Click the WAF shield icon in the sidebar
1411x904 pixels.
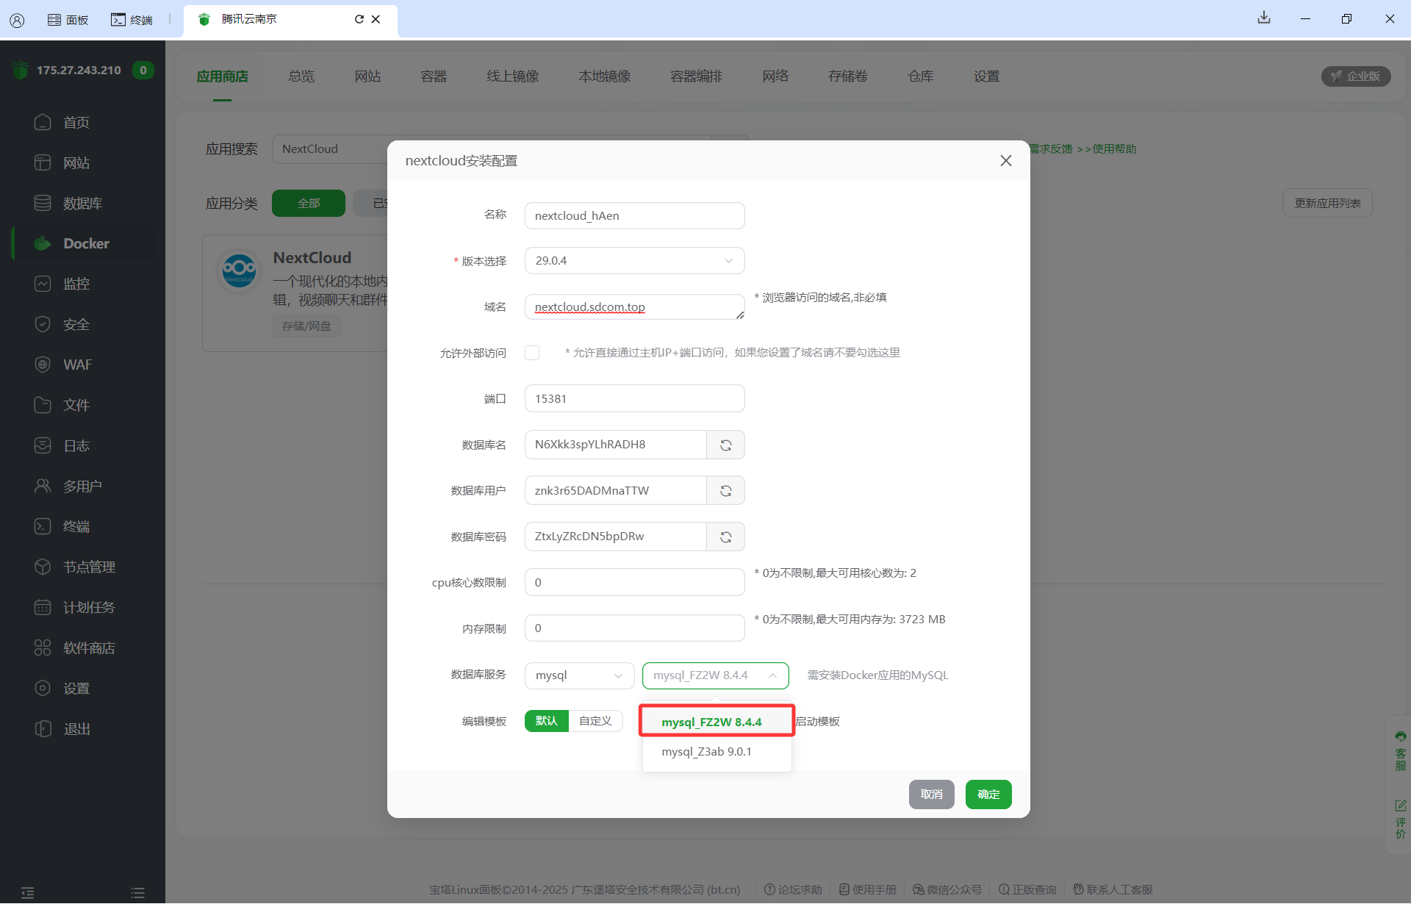[43, 365]
